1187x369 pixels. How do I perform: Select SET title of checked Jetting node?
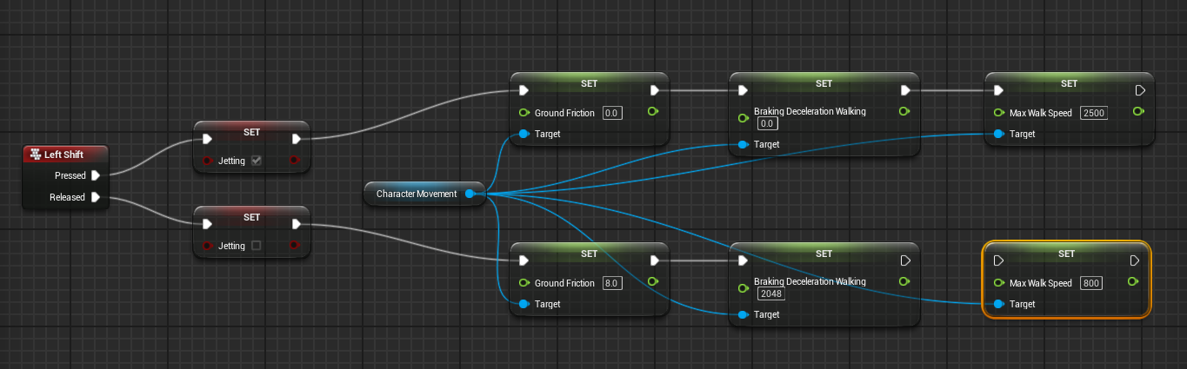tap(251, 132)
